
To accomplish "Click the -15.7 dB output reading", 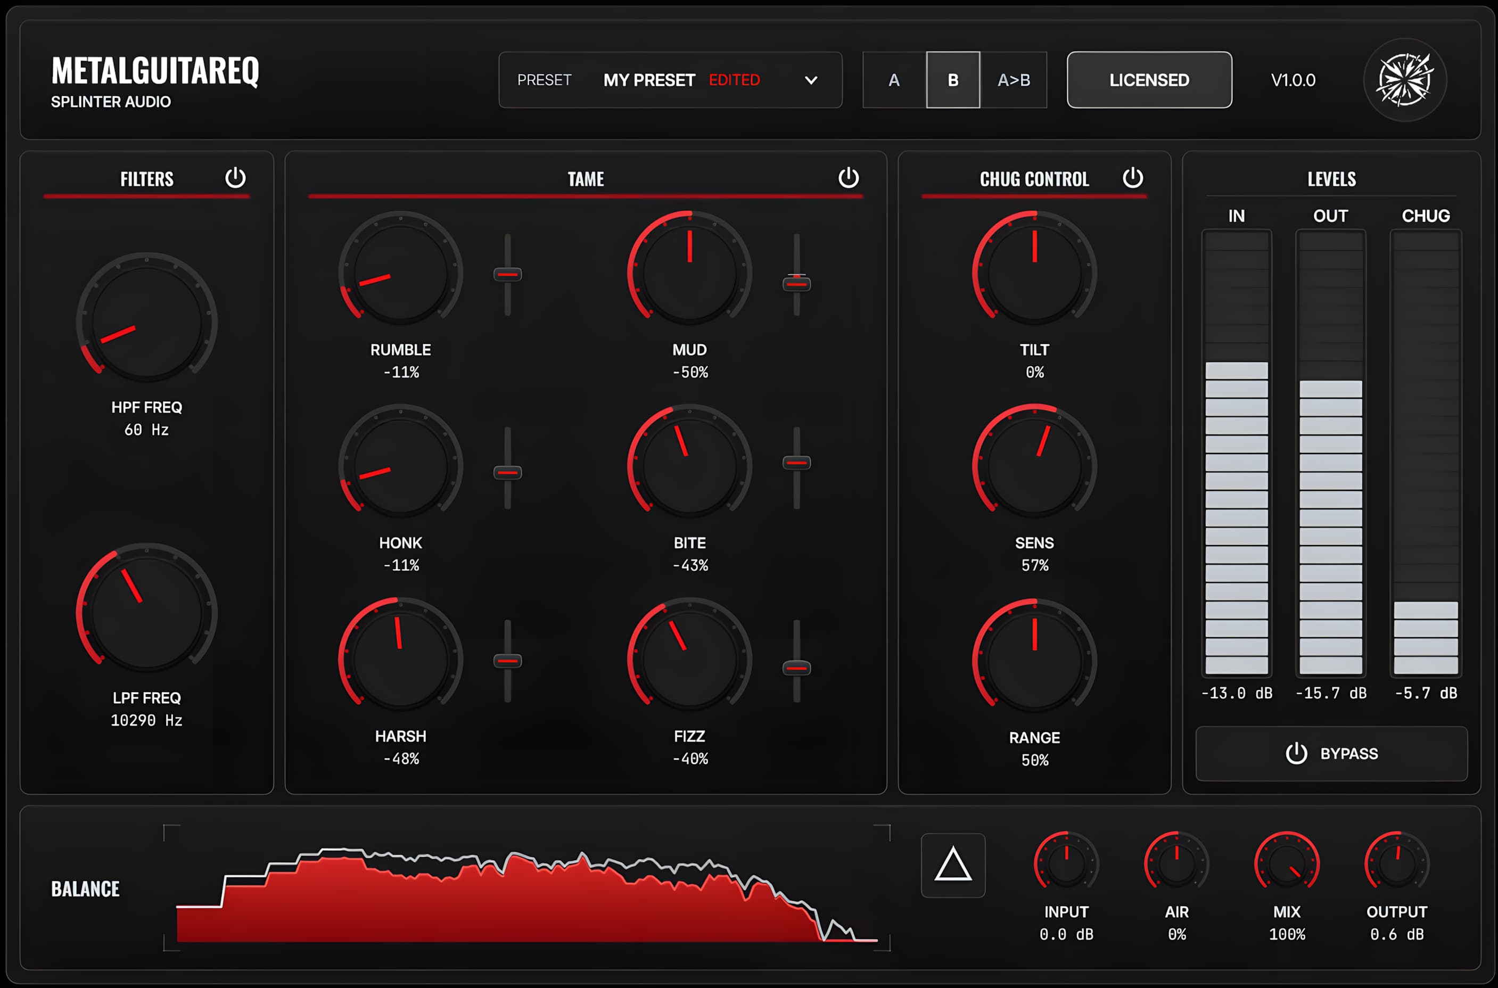I will tap(1330, 693).
